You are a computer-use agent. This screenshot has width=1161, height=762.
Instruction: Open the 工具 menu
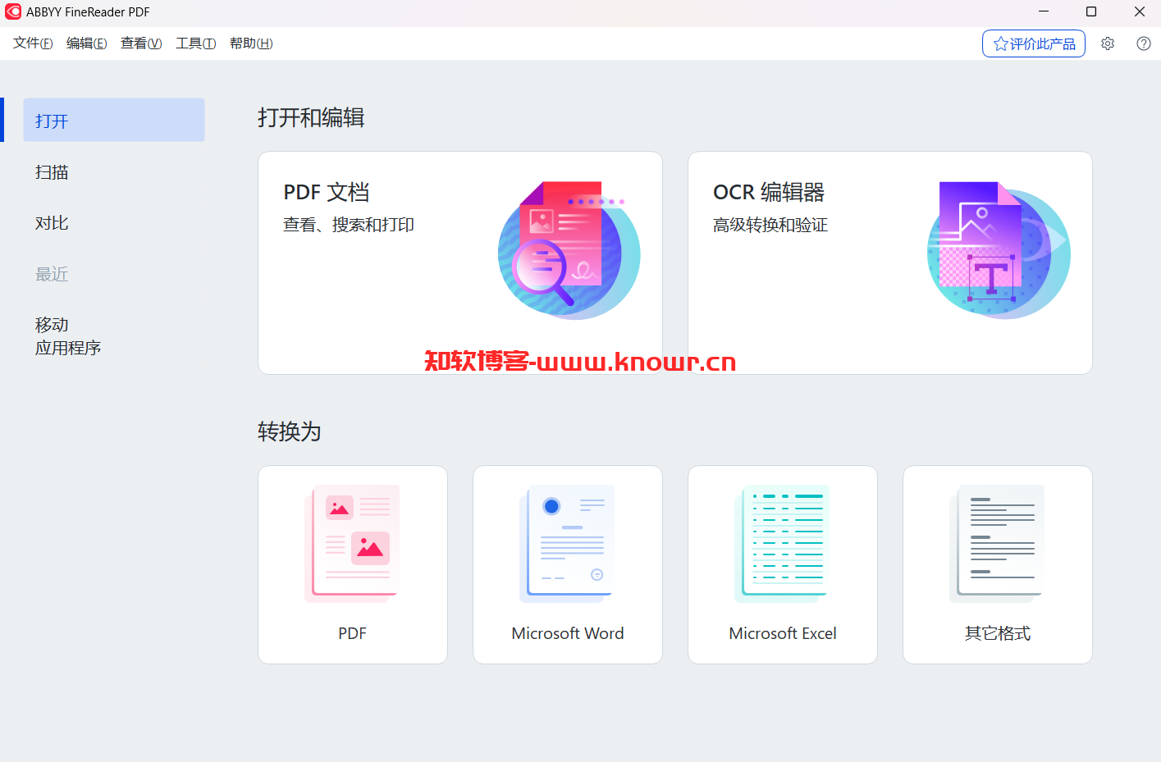point(196,43)
